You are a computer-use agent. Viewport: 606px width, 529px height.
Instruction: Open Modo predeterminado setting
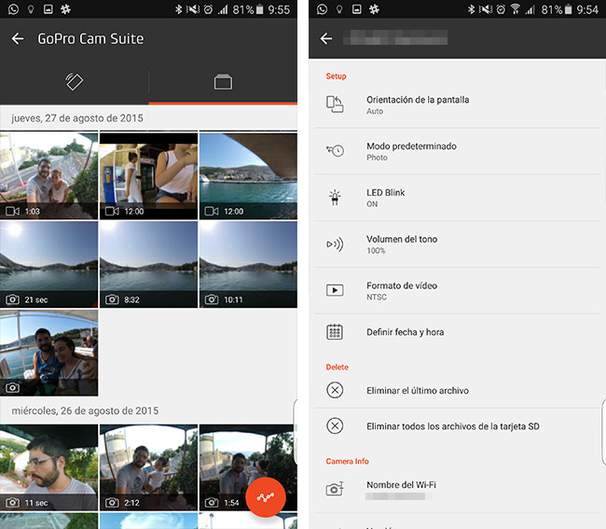[x=457, y=151]
